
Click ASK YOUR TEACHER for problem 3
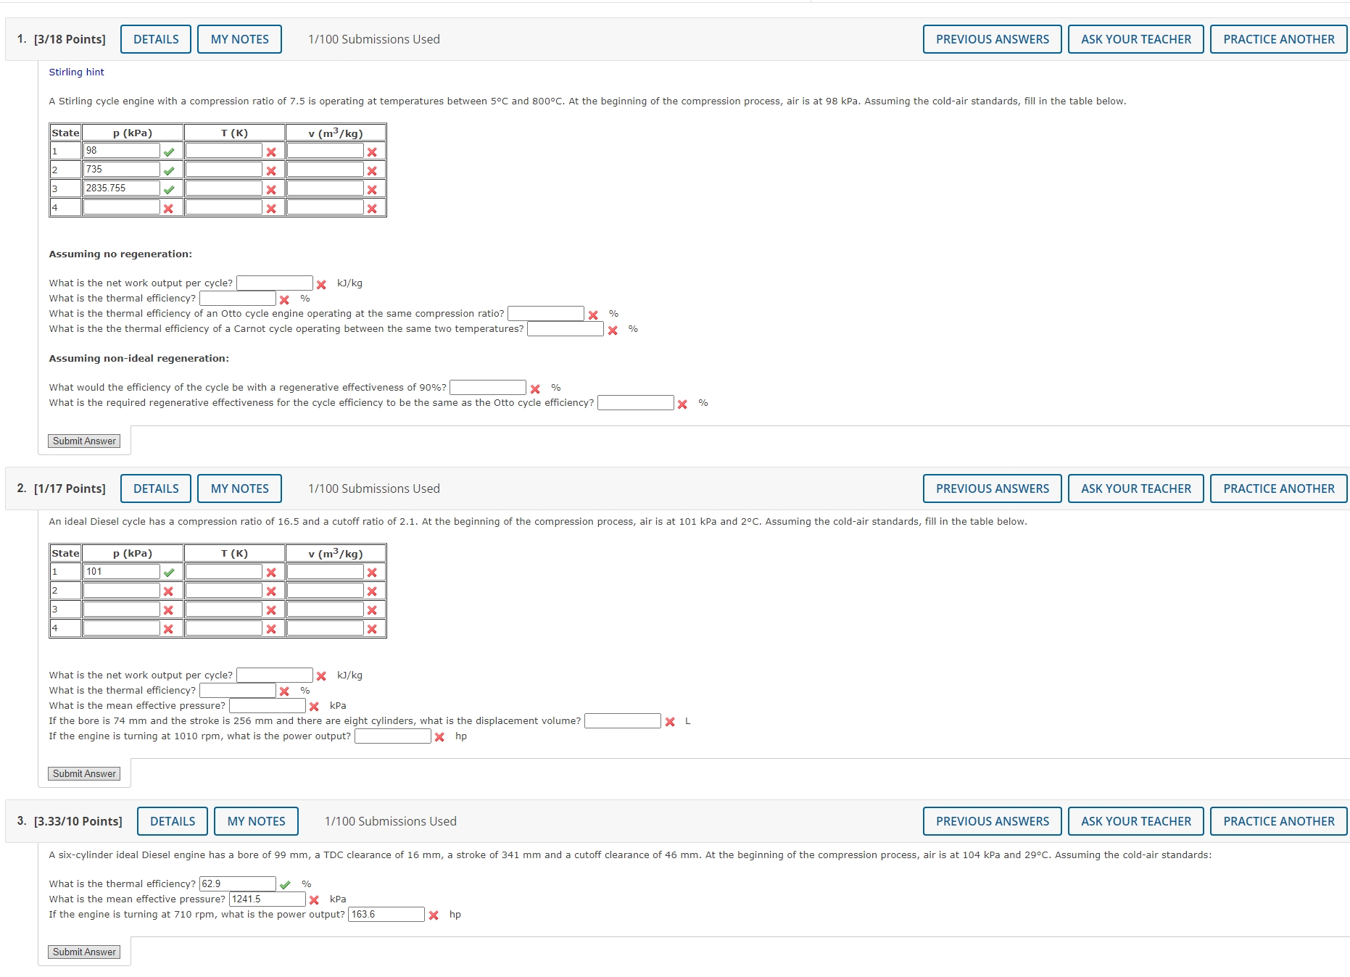(x=1135, y=821)
